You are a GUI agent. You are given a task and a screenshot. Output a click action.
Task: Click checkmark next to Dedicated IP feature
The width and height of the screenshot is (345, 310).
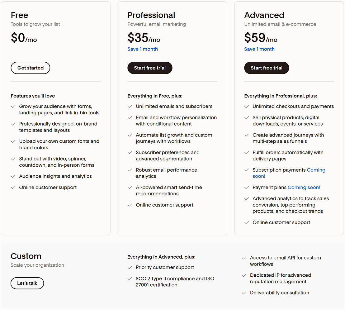(x=244, y=275)
